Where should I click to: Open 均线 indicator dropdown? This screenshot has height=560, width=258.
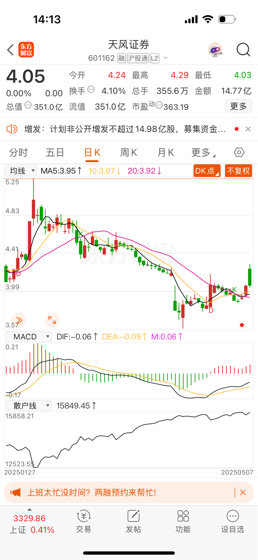[x=20, y=171]
